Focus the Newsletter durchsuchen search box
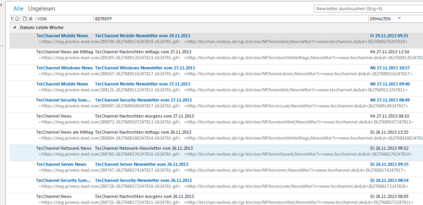 368,9
